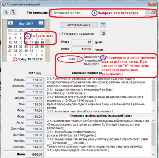Toggle the Учитывать праздники checkbox
The image size is (159, 158).
point(61,34)
